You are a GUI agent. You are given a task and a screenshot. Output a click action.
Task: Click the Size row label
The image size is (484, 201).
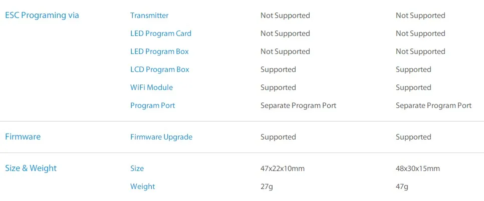(137, 168)
